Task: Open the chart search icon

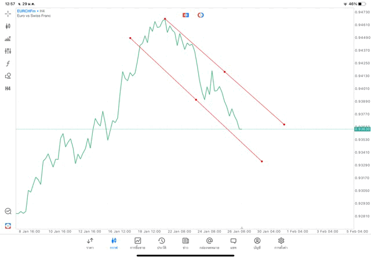Action: 8,211
